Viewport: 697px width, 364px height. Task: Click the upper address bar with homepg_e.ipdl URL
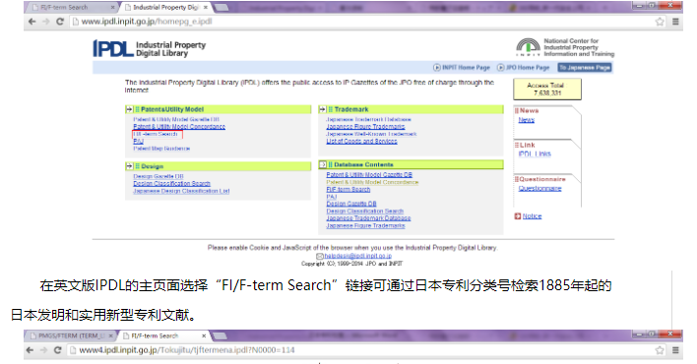(x=362, y=22)
